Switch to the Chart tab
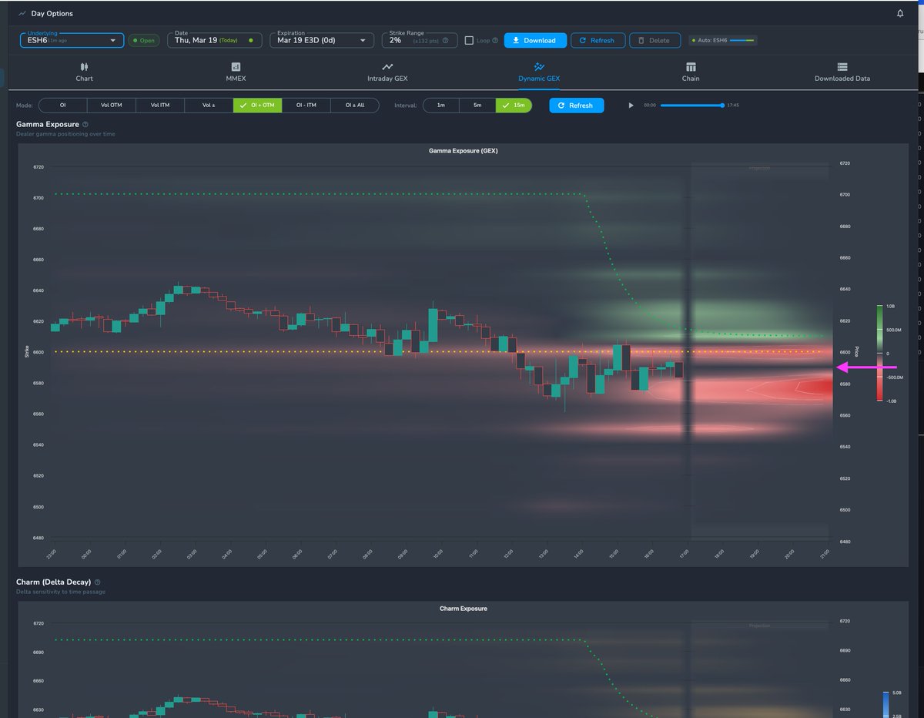Viewport: 924px width, 718px height. pyautogui.click(x=85, y=72)
